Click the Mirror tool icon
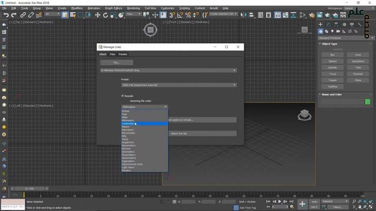376x211 pixels. pyautogui.click(x=243, y=15)
